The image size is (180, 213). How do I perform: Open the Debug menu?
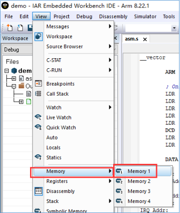84,16
